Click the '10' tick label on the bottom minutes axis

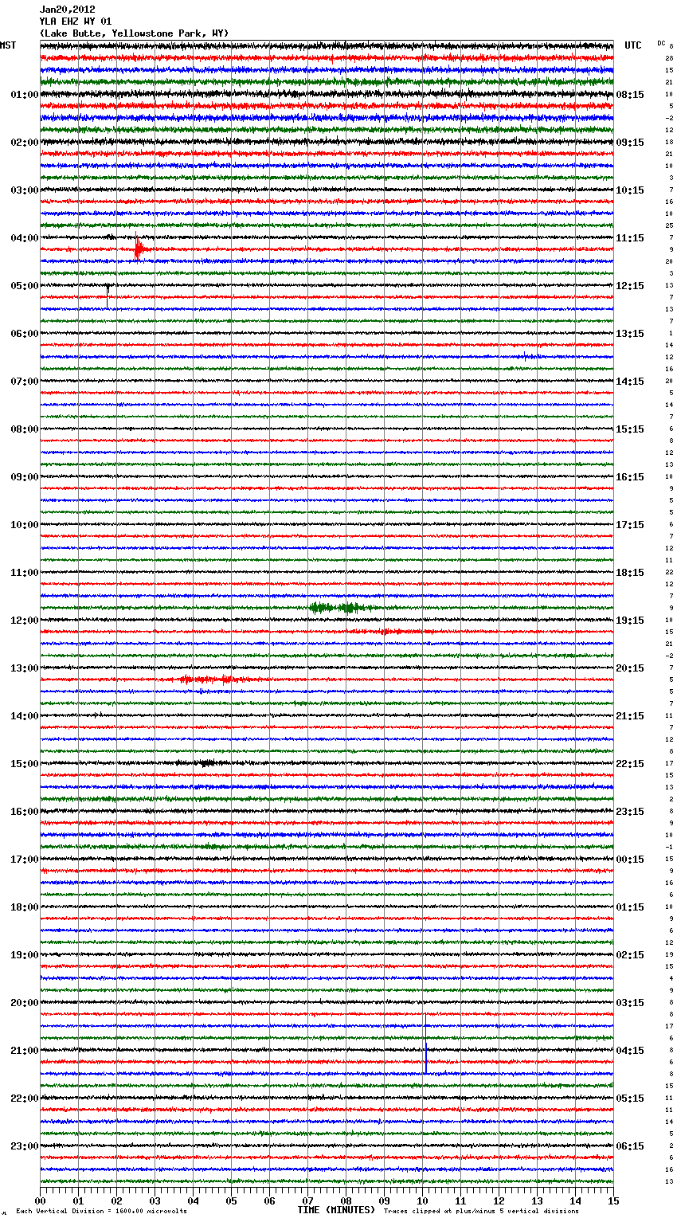pos(422,1200)
